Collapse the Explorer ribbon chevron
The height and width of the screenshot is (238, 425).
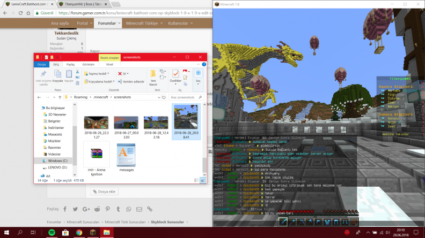coord(199,64)
